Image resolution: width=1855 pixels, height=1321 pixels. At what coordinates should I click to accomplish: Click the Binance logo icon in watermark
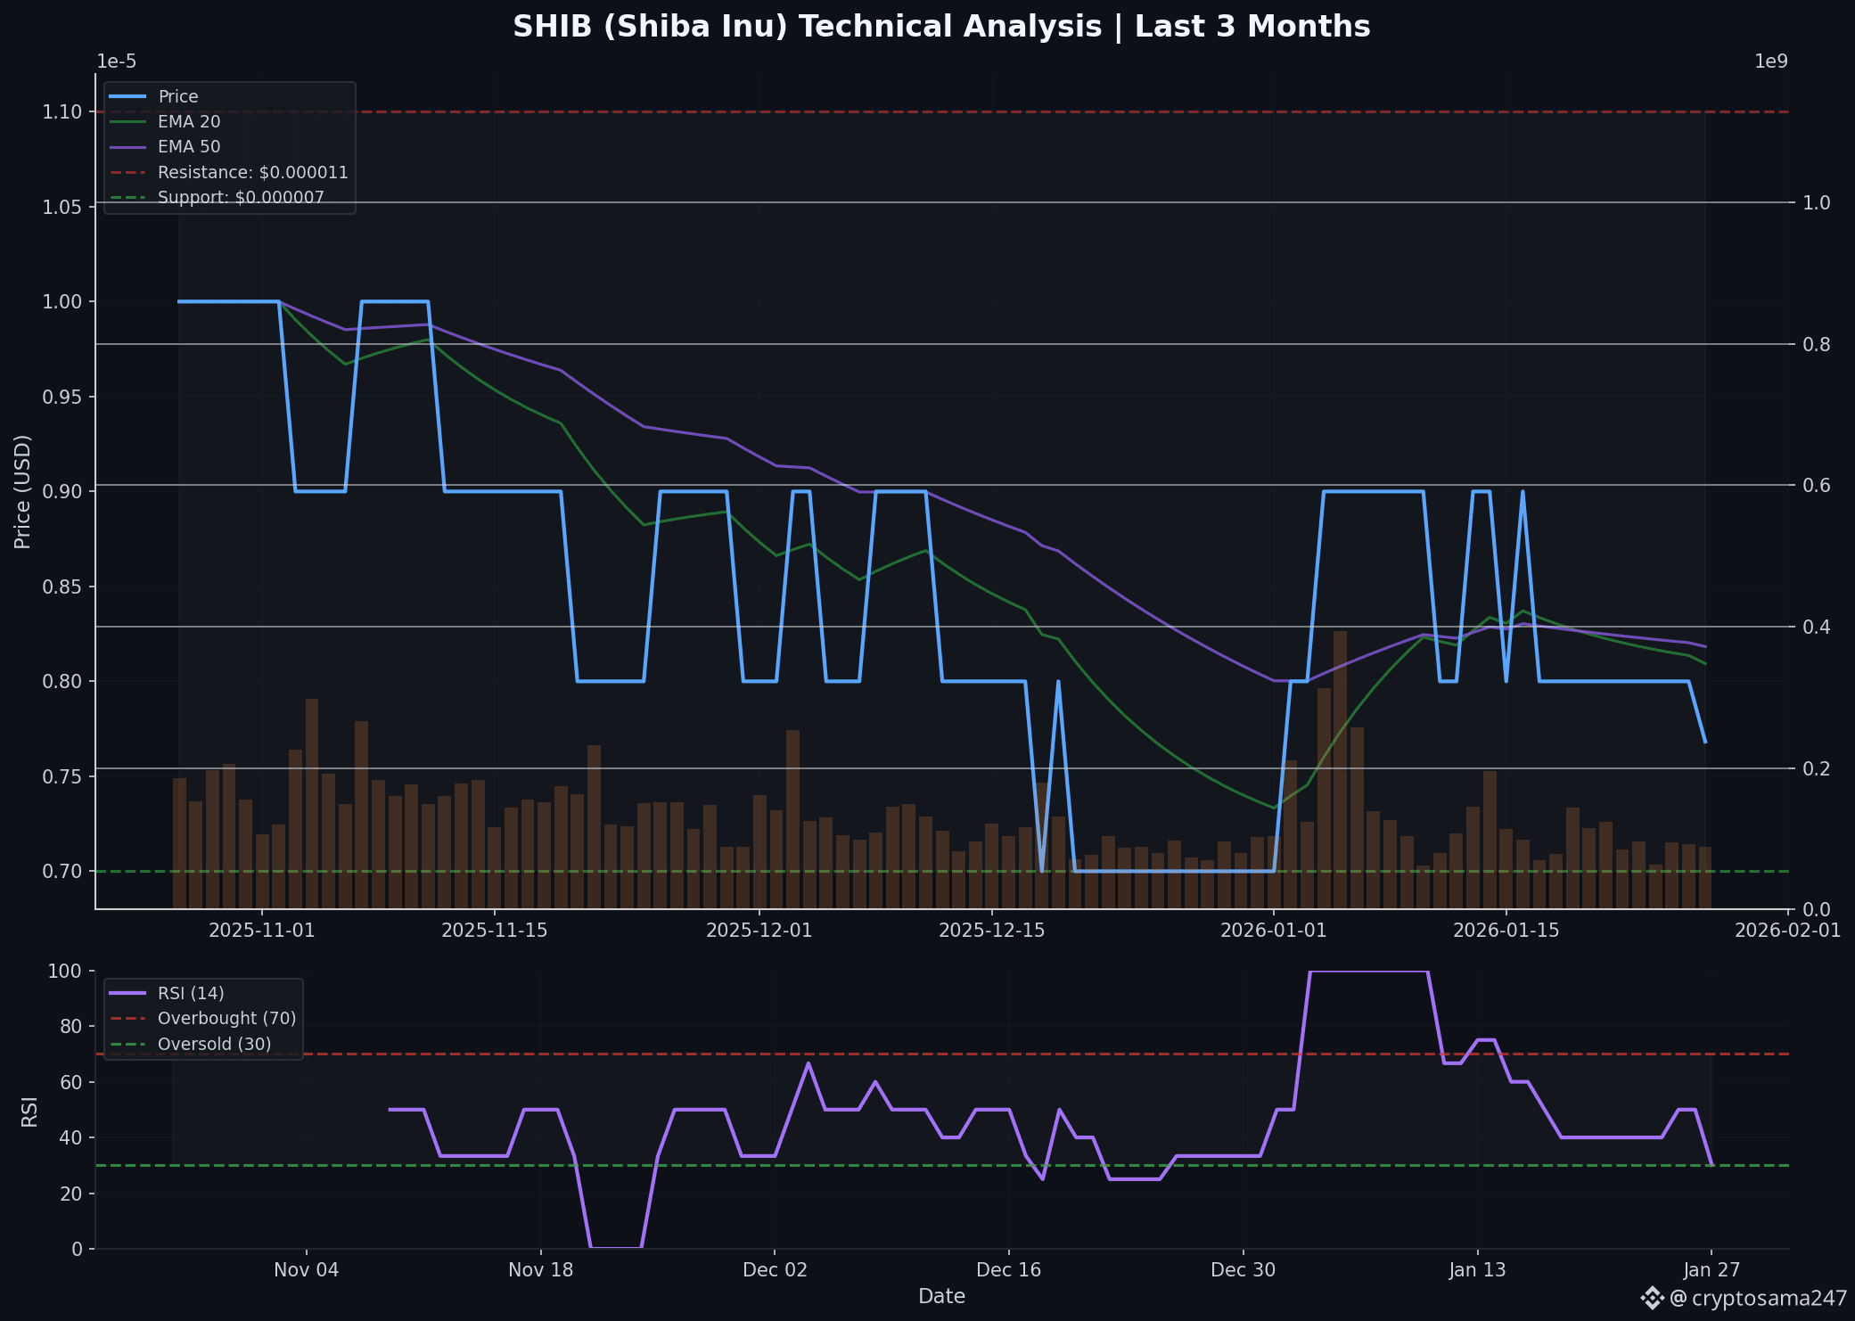[1652, 1298]
